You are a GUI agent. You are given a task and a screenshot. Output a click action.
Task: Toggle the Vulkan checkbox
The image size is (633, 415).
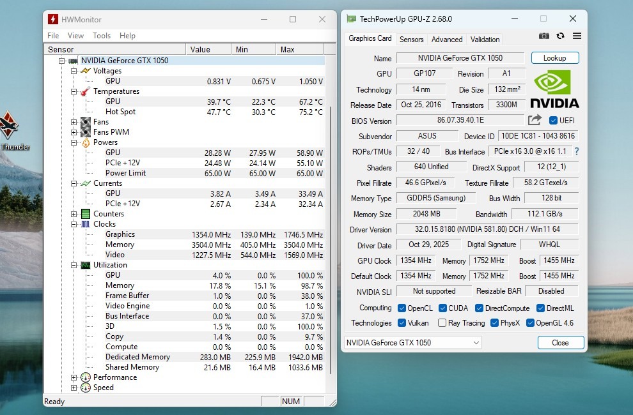[x=402, y=322]
